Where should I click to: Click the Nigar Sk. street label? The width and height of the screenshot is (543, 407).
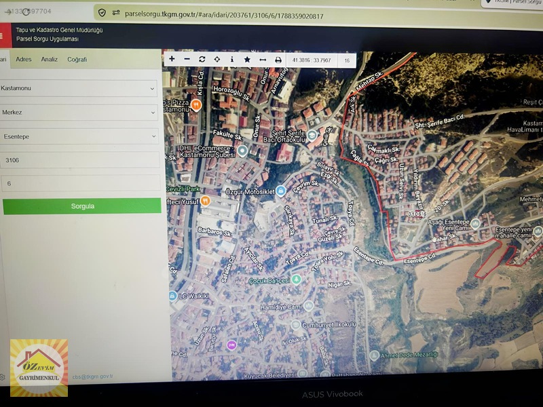(339, 284)
